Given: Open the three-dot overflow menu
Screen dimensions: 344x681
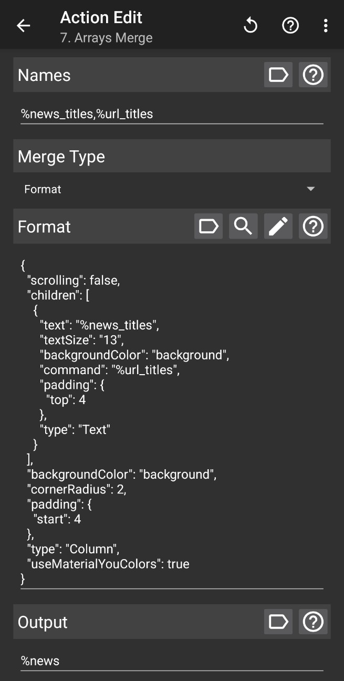Looking at the screenshot, I should tap(326, 25).
